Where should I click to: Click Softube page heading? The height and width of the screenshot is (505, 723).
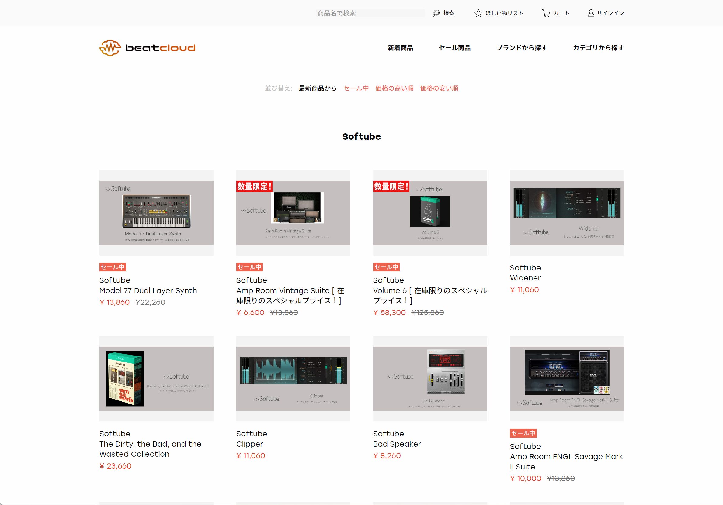pos(361,136)
